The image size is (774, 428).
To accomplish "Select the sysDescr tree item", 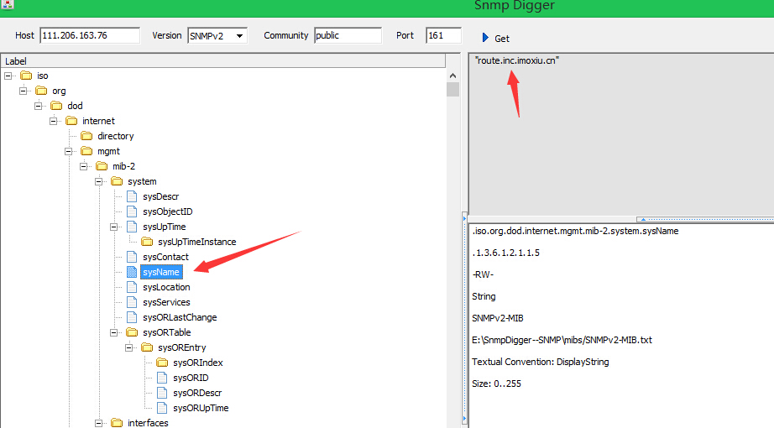I will (161, 196).
